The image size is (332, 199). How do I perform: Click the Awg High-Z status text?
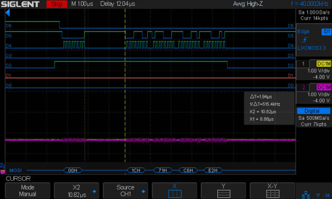click(248, 4)
